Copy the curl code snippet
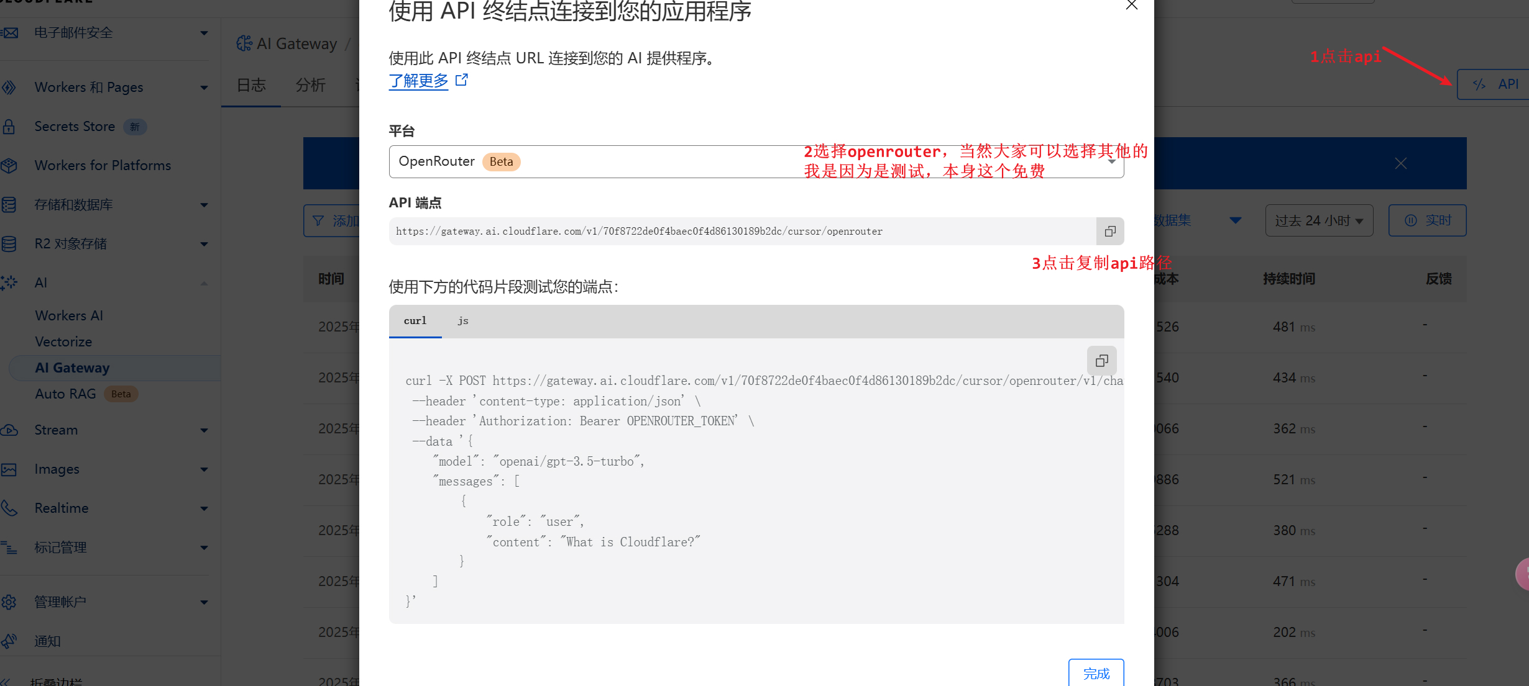Viewport: 1529px width, 686px height. click(1101, 360)
